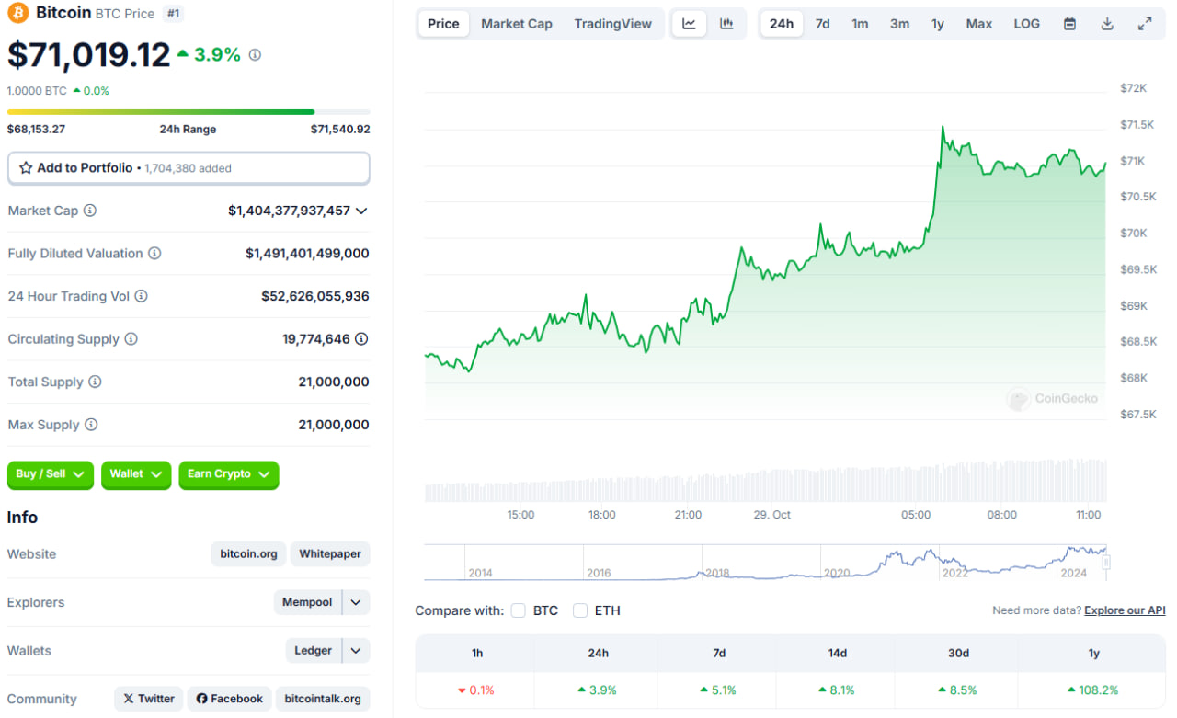Image resolution: width=1177 pixels, height=718 pixels.
Task: Click the Max Supply info icon
Action: (91, 425)
